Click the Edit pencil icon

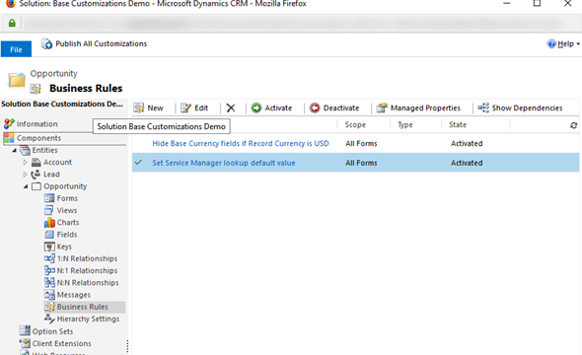[x=185, y=107]
